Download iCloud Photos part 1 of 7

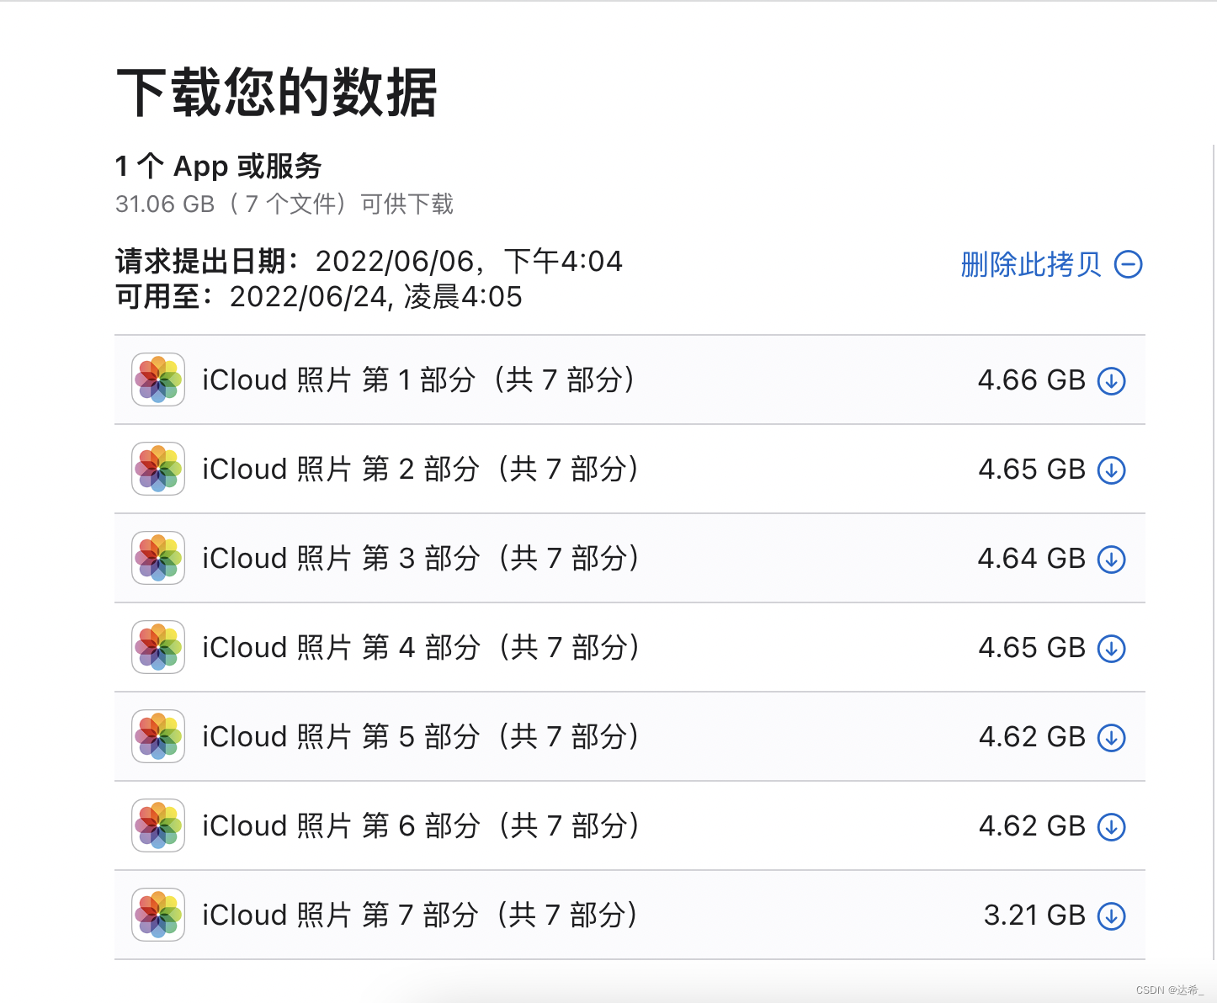[x=1111, y=380]
